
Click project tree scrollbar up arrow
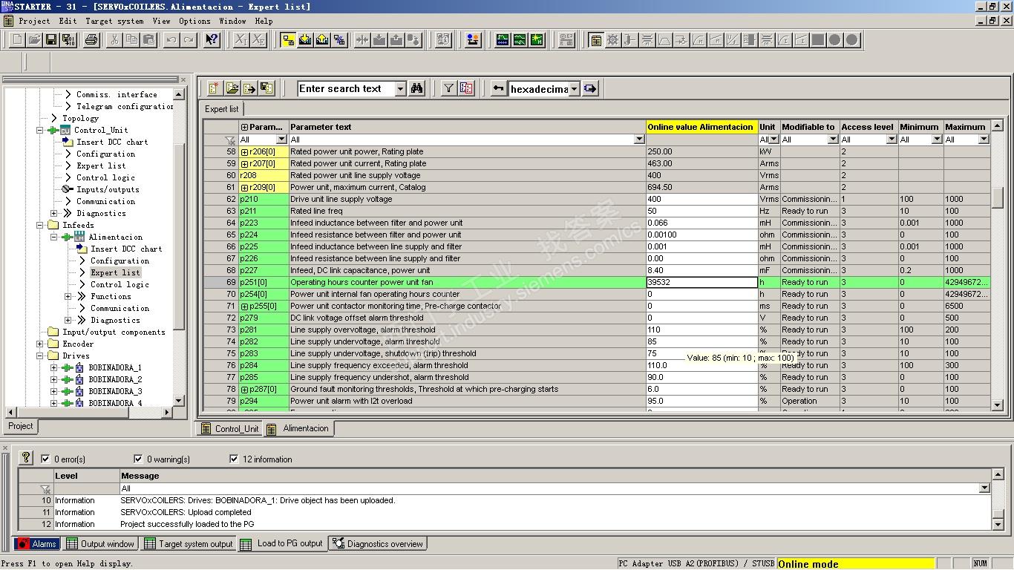coord(179,94)
